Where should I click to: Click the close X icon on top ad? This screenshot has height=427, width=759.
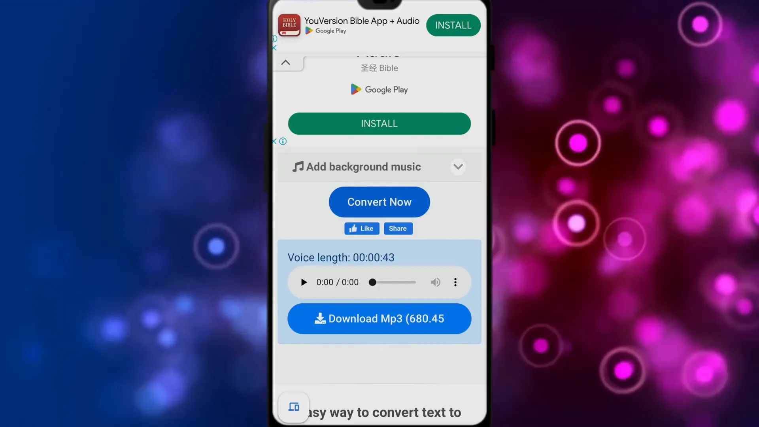[x=274, y=48]
